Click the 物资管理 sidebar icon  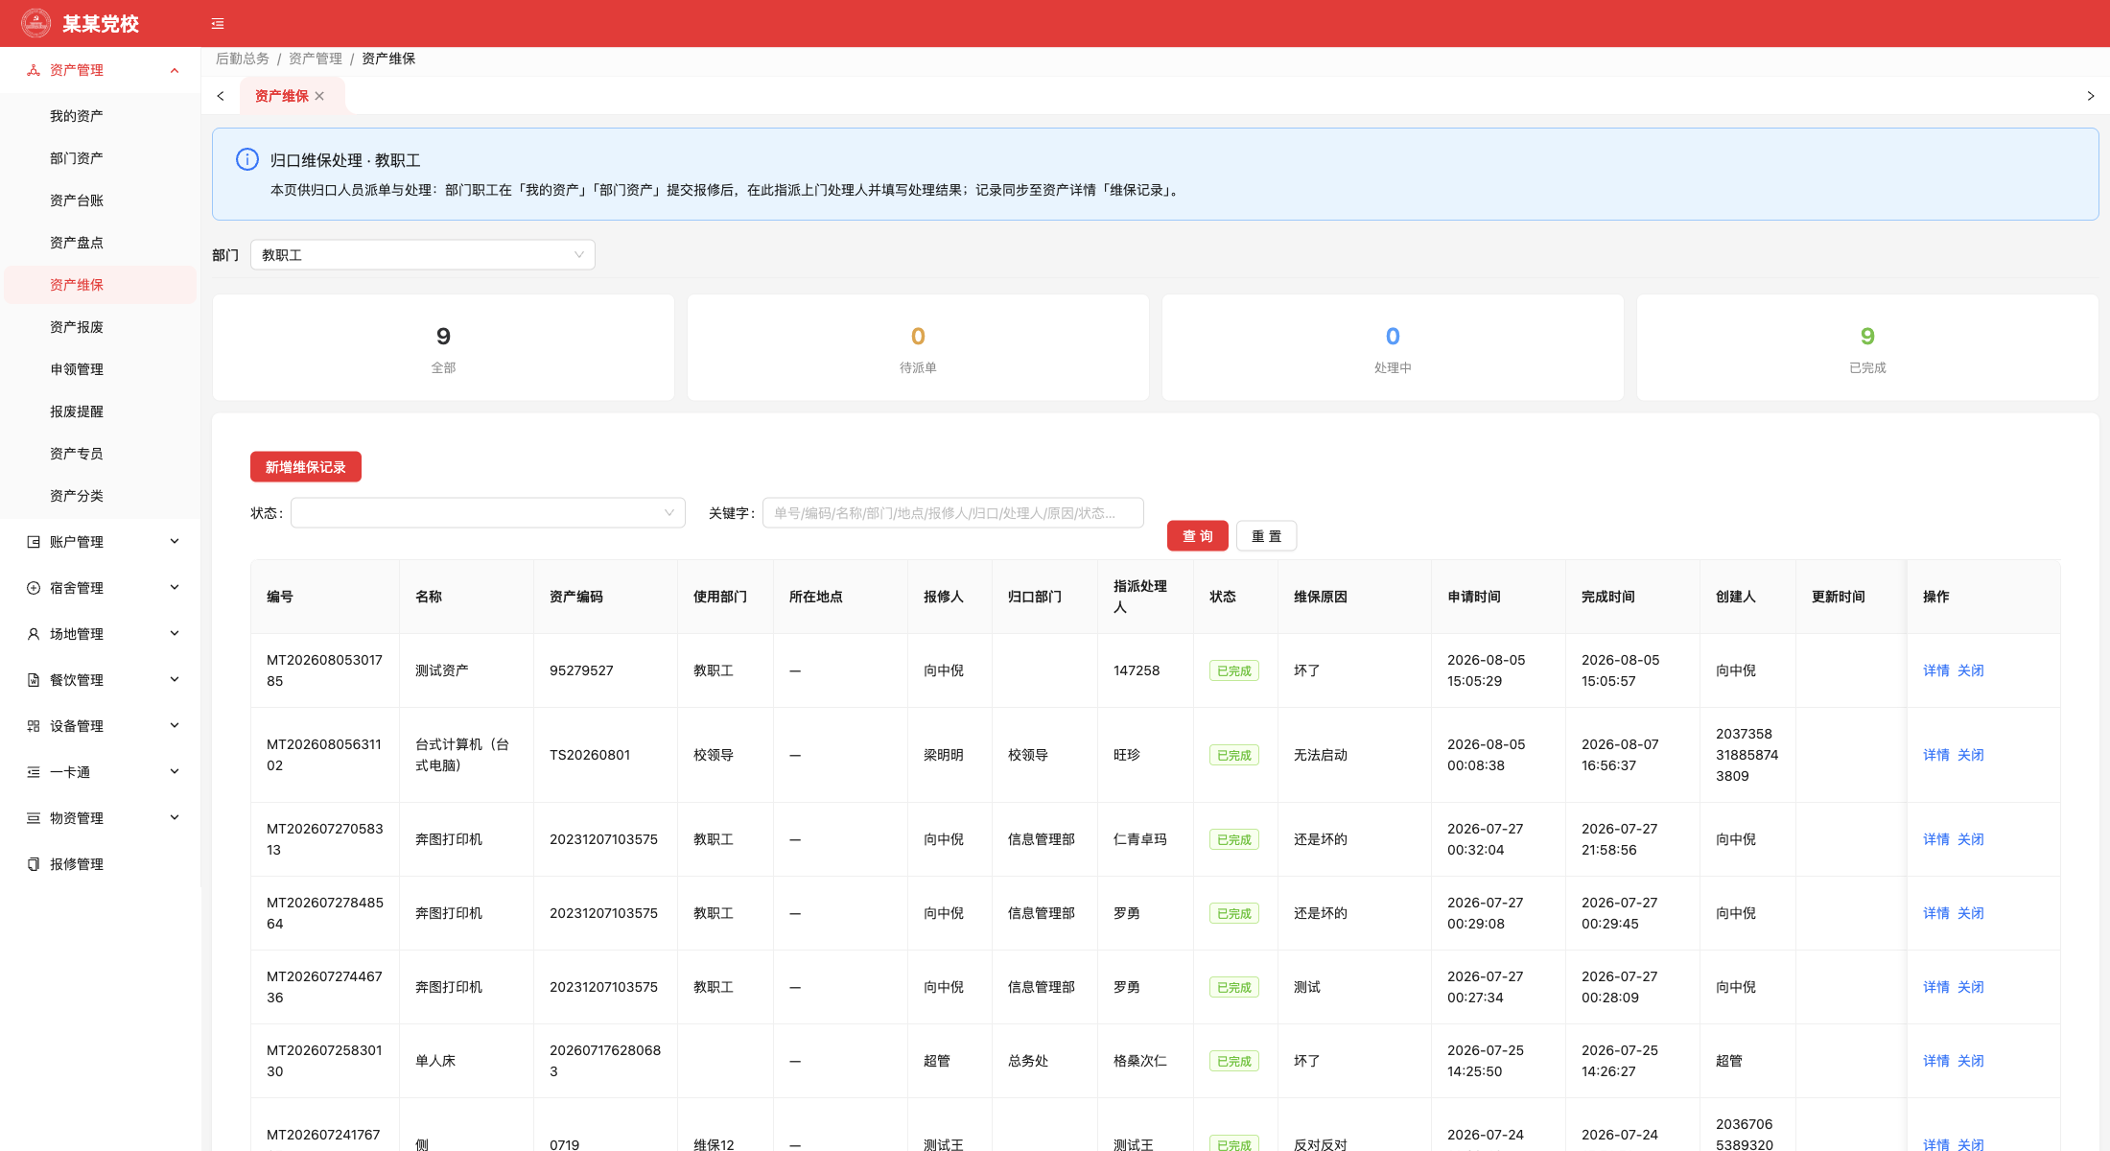[x=34, y=818]
